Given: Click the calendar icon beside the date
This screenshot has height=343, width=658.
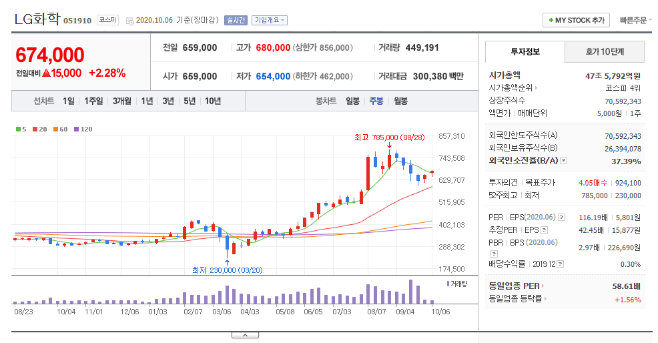Looking at the screenshot, I should 129,21.
